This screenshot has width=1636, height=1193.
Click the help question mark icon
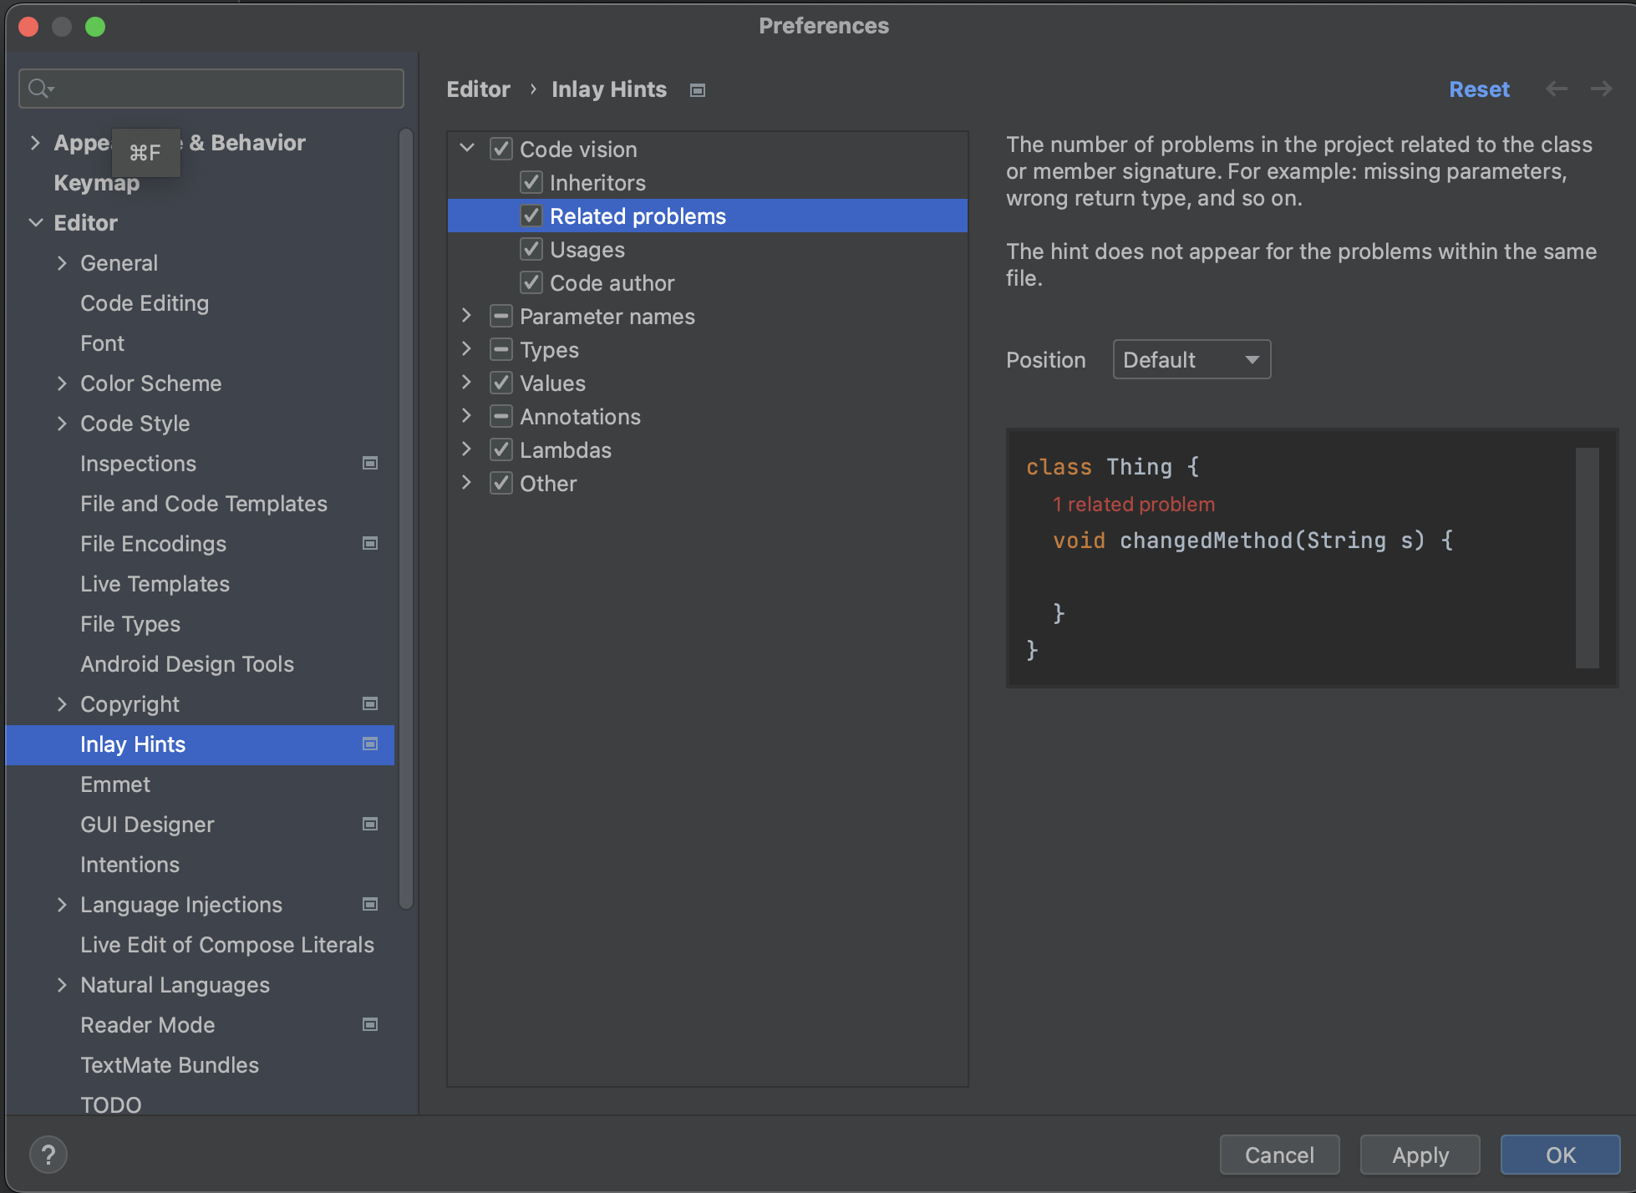(48, 1155)
